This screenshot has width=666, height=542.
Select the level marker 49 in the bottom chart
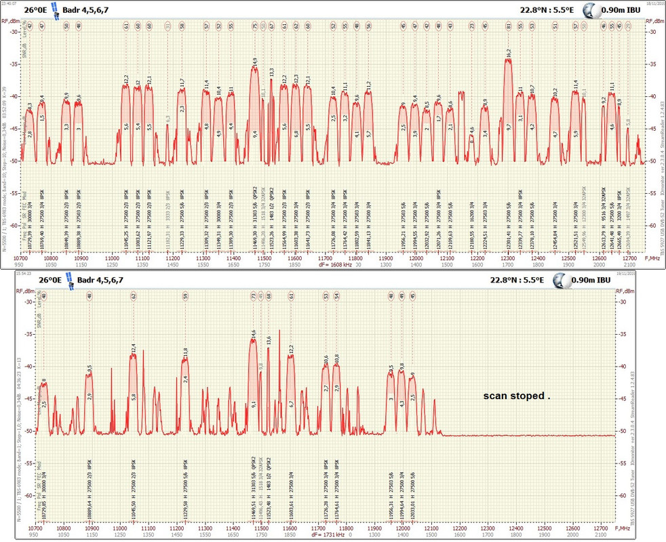tap(401, 296)
